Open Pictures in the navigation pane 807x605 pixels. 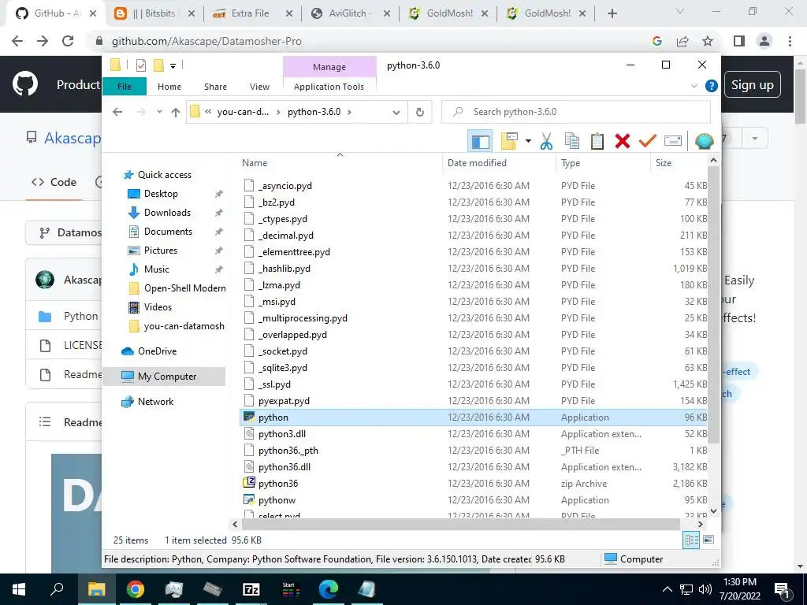[x=161, y=250]
